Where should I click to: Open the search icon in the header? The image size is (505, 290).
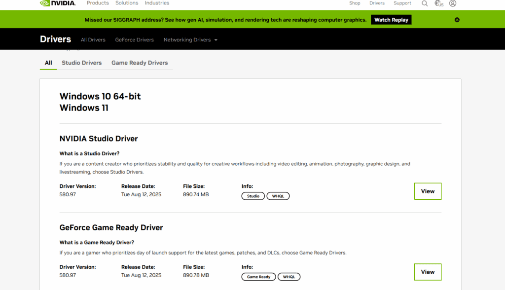click(x=425, y=3)
